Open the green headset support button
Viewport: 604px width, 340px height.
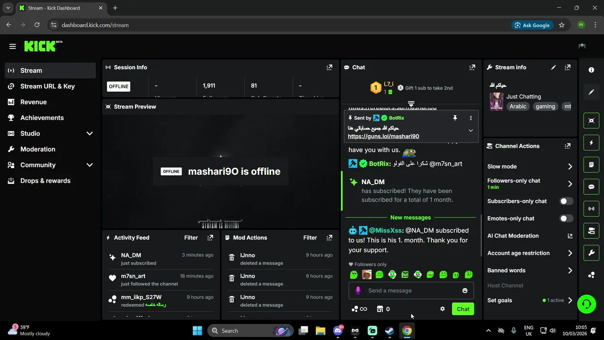pyautogui.click(x=587, y=304)
